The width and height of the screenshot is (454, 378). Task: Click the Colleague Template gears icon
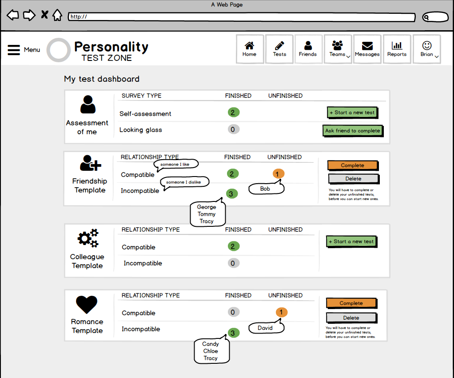(88, 238)
